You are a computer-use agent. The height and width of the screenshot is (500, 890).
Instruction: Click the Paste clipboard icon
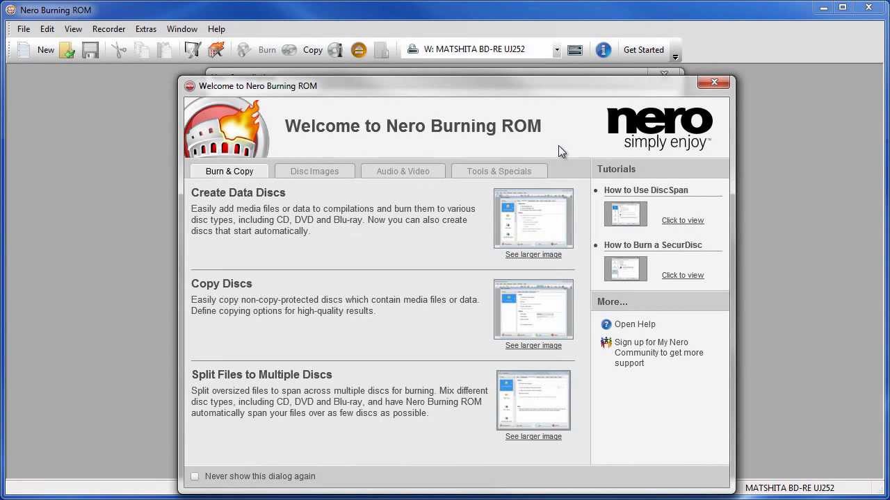[165, 50]
